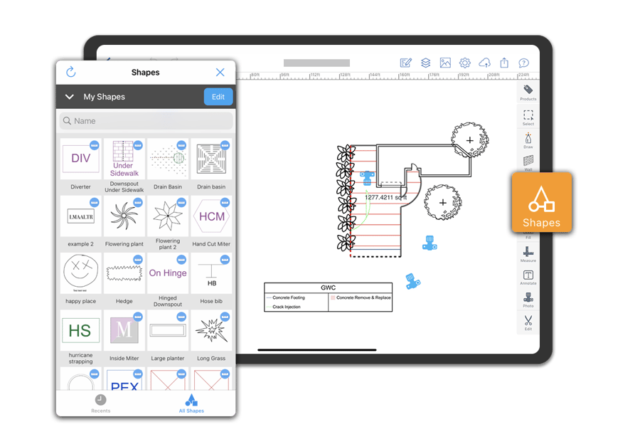Activate the Select marquee tool
The width and height of the screenshot is (640, 427).
pos(528,116)
